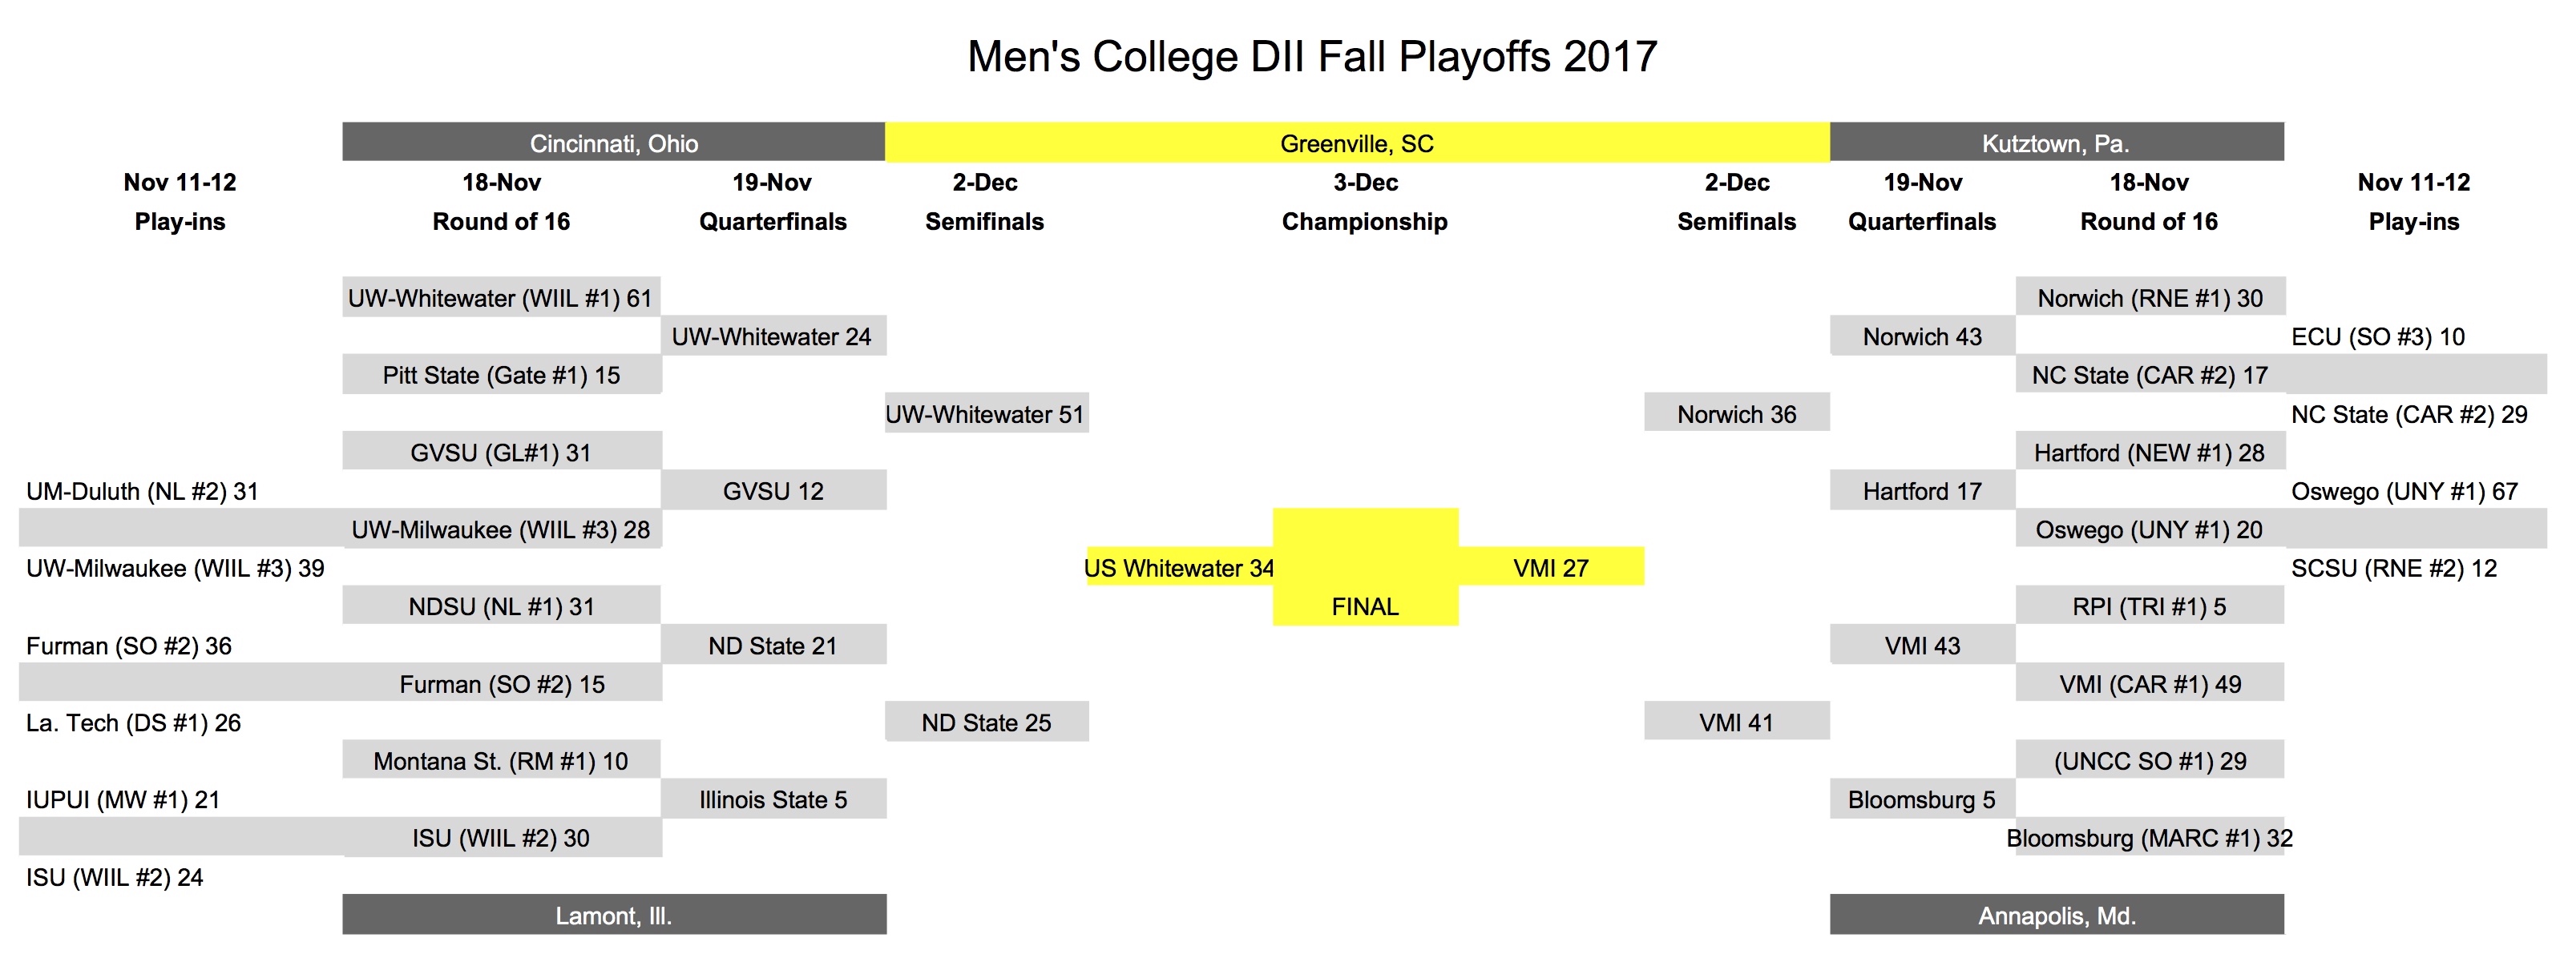Select the Lamont, Ill. footer bar
The height and width of the screenshot is (970, 2576).
(x=613, y=914)
